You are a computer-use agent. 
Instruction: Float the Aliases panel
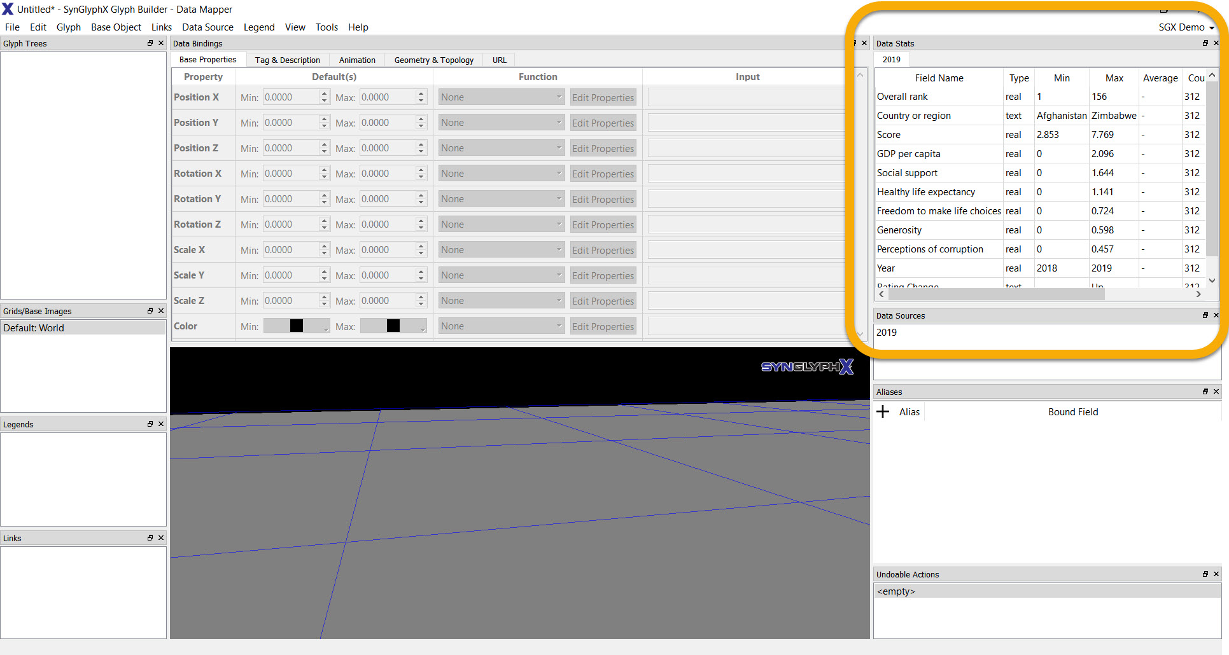pos(1205,392)
